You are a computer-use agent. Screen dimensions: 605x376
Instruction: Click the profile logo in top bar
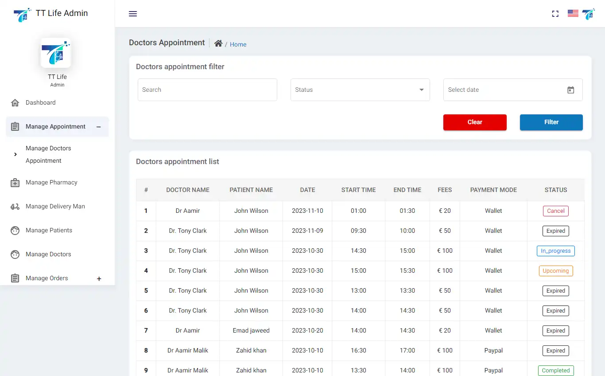(588, 14)
